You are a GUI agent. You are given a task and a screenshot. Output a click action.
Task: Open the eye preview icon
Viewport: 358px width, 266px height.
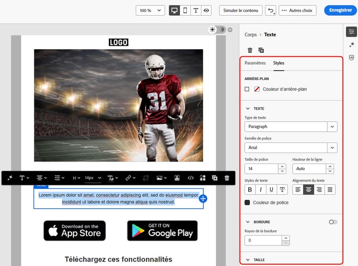[x=206, y=10]
